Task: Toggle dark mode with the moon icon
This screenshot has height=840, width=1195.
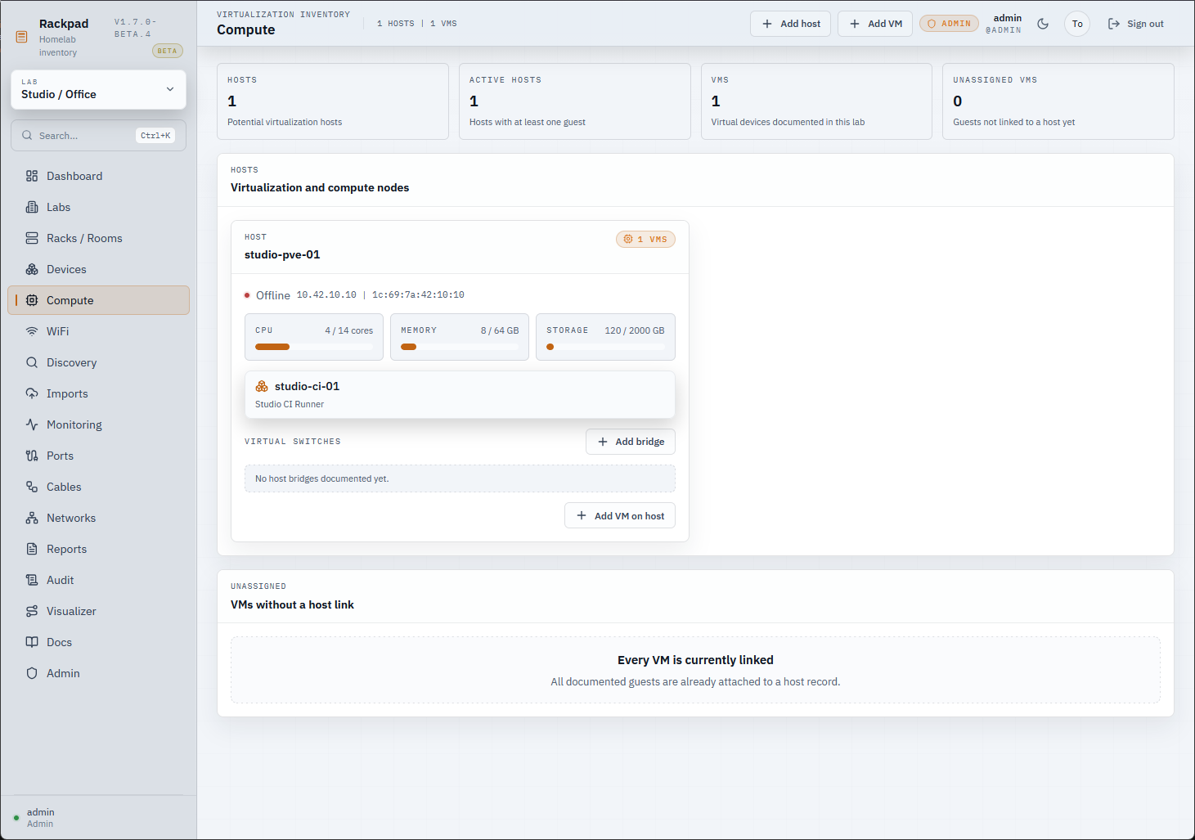Action: click(1043, 24)
